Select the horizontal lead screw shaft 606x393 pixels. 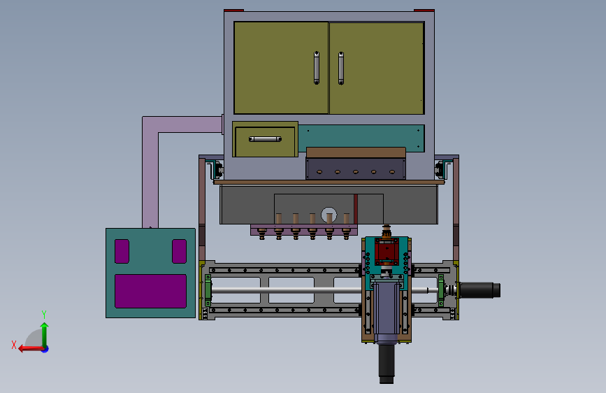click(x=286, y=290)
